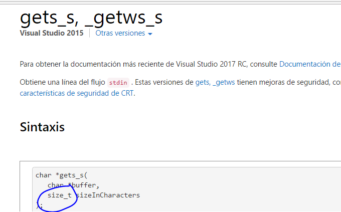This screenshot has width=341, height=212.
Task: Click the "gets_s, _getws_s" page title
Action: point(91,17)
